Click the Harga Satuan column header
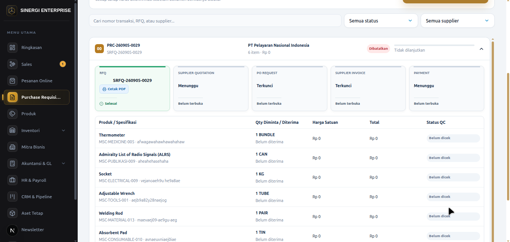Image resolution: width=510 pixels, height=242 pixels. click(x=325, y=122)
